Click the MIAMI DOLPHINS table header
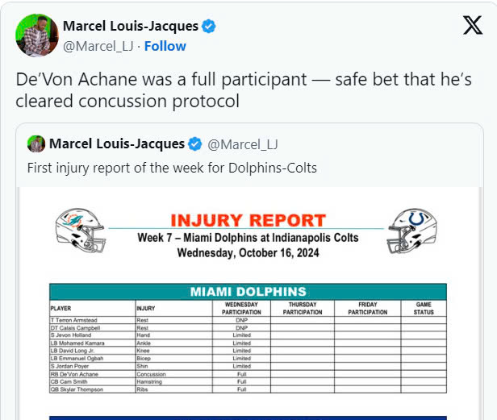Screen dimensions: 497x420 point(248,292)
